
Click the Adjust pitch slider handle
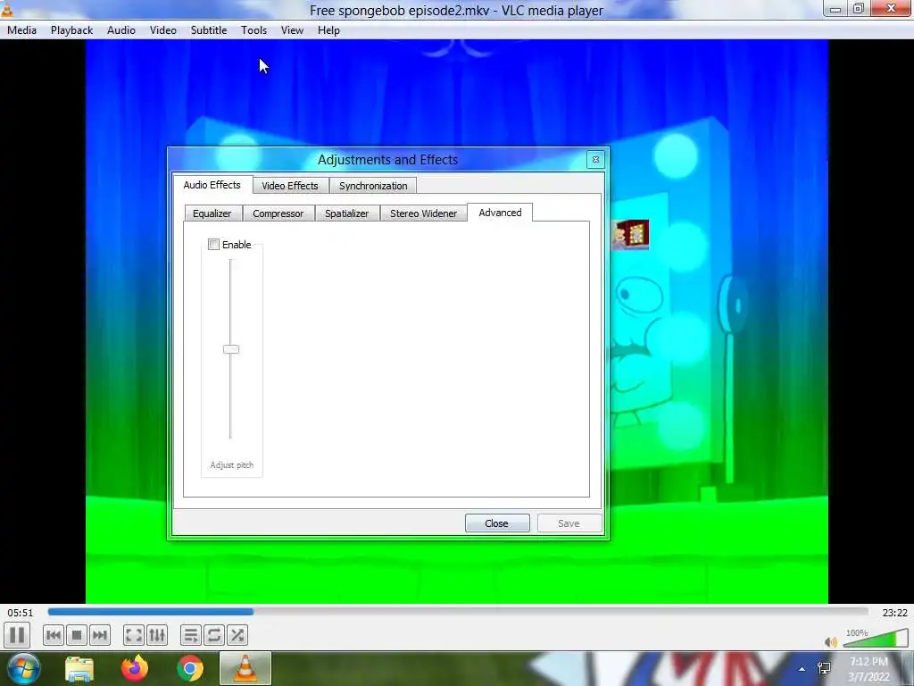pos(231,349)
